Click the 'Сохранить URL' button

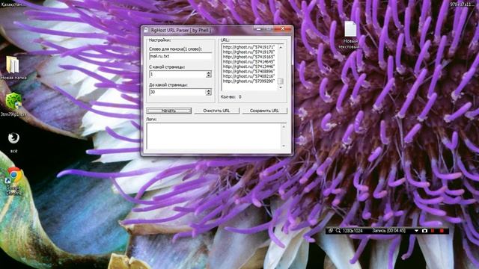[264, 111]
